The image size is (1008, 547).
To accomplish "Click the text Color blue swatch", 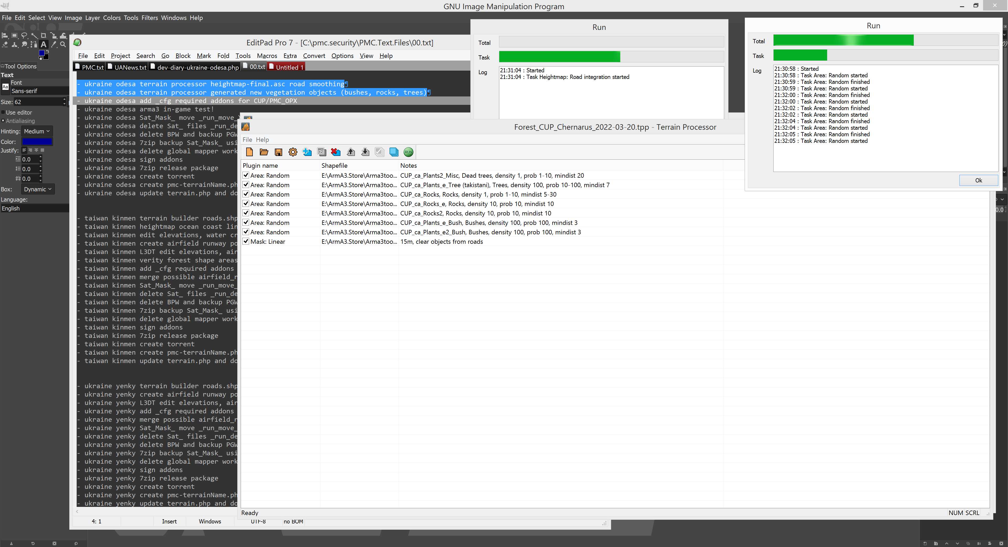I will click(37, 142).
